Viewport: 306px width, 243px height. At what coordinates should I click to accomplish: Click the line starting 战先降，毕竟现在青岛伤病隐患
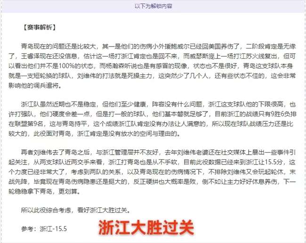[152, 181]
